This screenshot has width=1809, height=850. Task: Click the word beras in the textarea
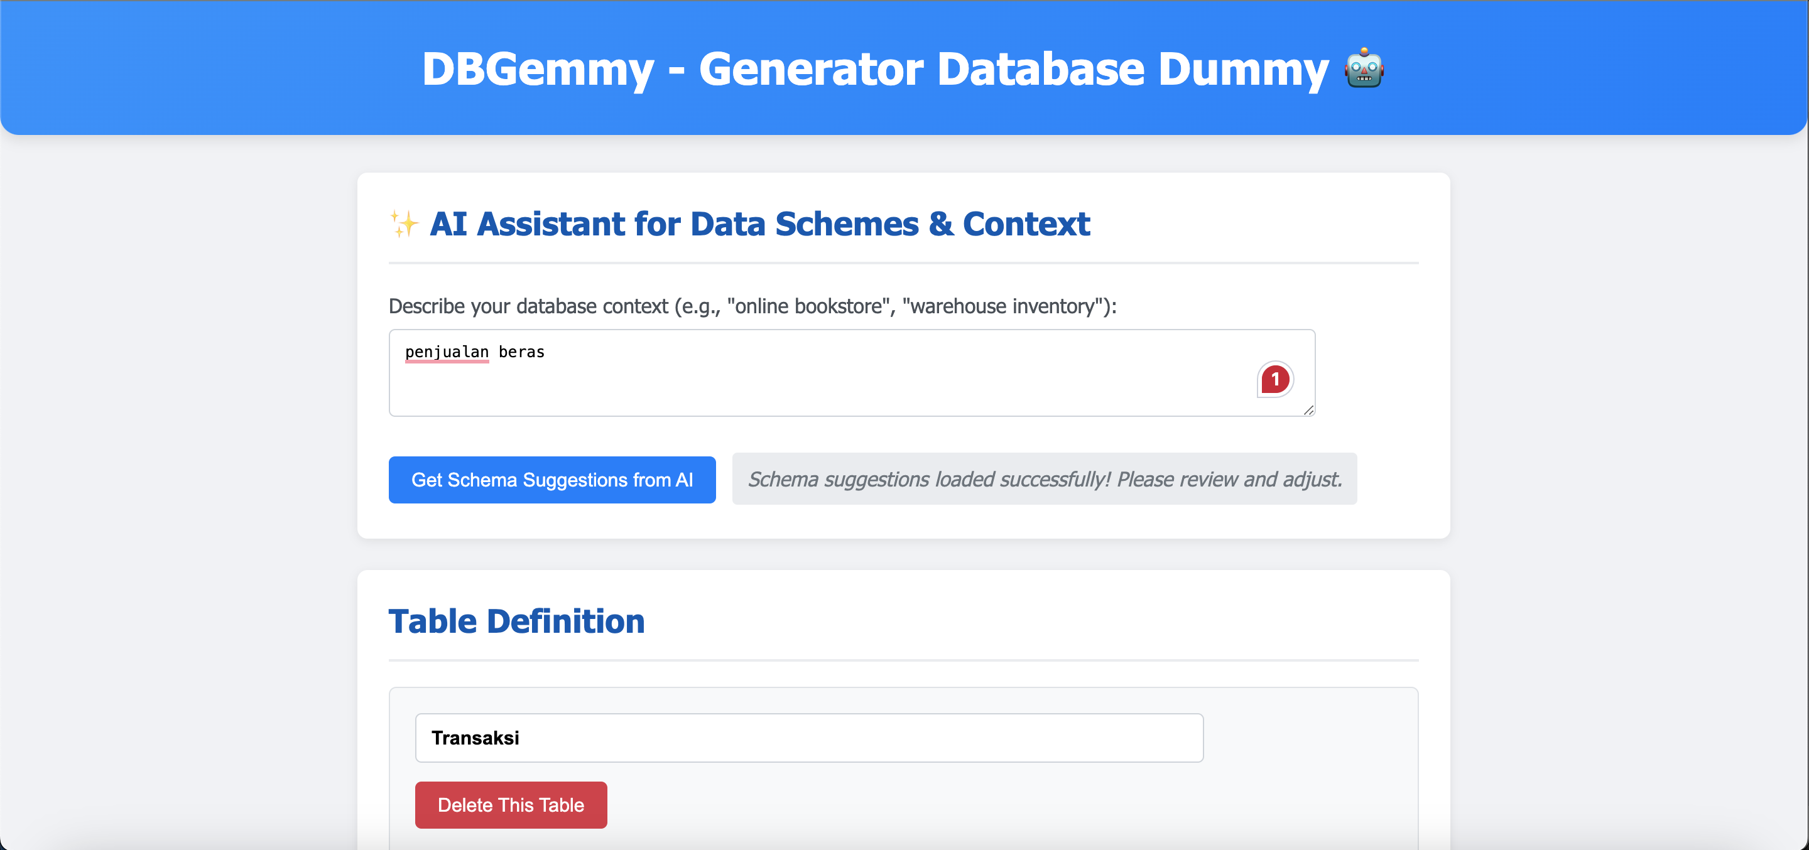(x=521, y=352)
